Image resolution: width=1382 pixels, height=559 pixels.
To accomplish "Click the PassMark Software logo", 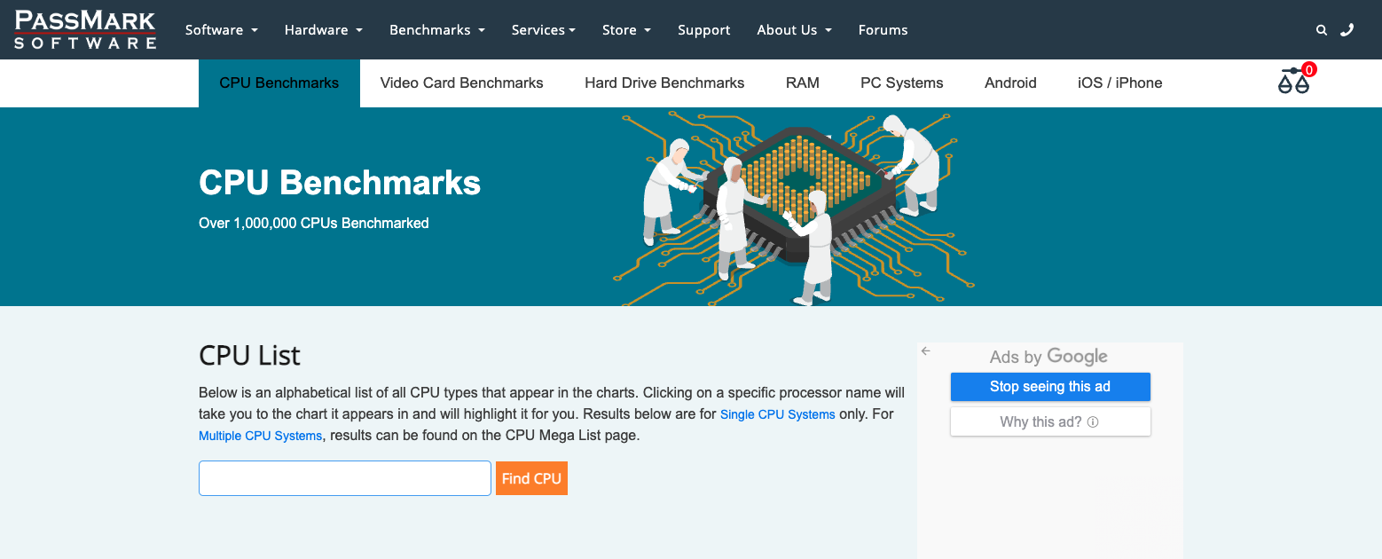I will pyautogui.click(x=85, y=29).
